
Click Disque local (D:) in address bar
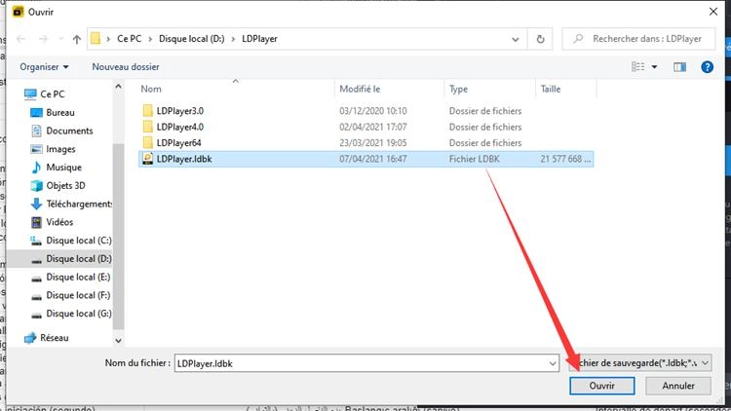192,39
